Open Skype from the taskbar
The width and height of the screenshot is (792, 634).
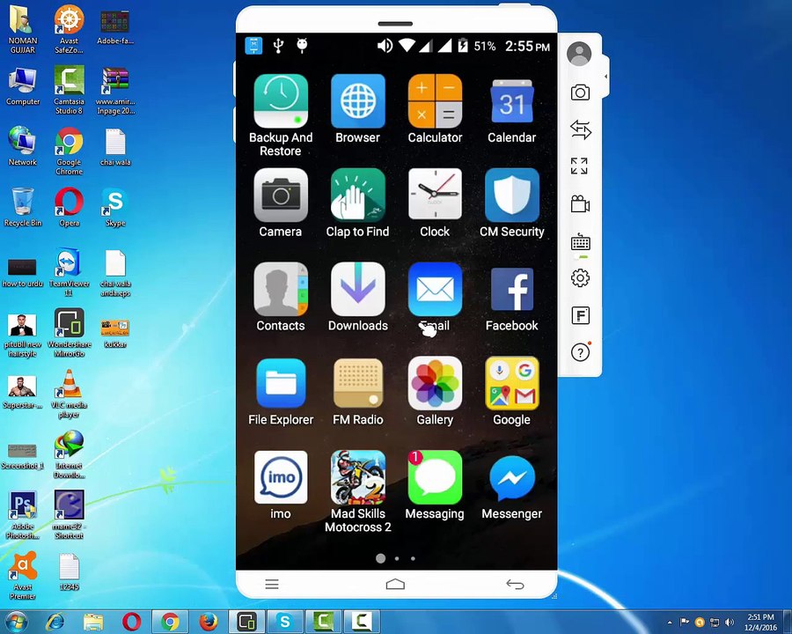click(285, 622)
